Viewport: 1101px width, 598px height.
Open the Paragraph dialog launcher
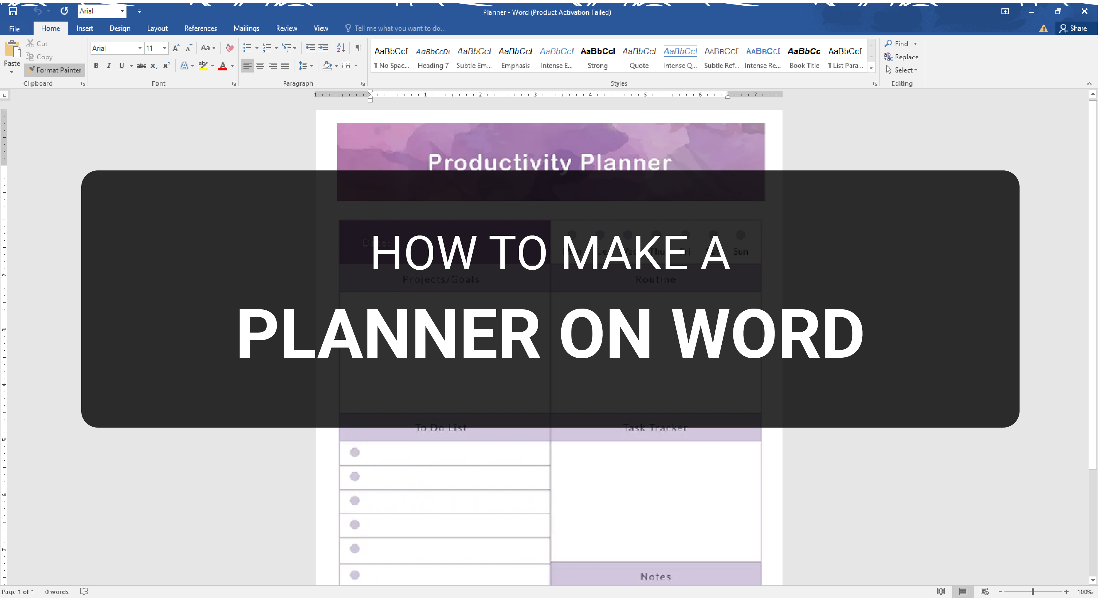pos(363,84)
